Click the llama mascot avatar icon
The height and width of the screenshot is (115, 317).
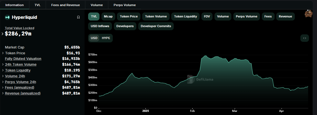pos(308,13)
